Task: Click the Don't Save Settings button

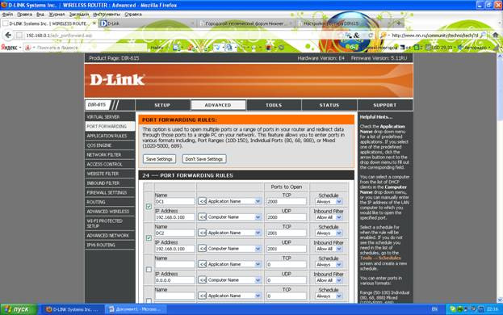Action: pos(204,159)
